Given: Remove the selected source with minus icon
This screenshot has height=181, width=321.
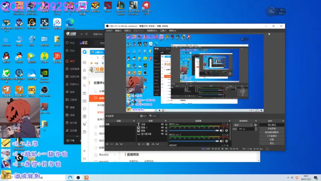Looking at the screenshot, I should coord(143,144).
